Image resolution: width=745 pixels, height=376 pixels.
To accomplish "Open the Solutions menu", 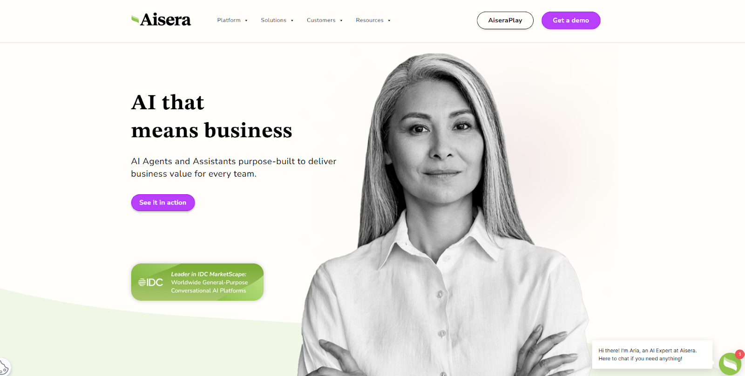I will [x=273, y=20].
